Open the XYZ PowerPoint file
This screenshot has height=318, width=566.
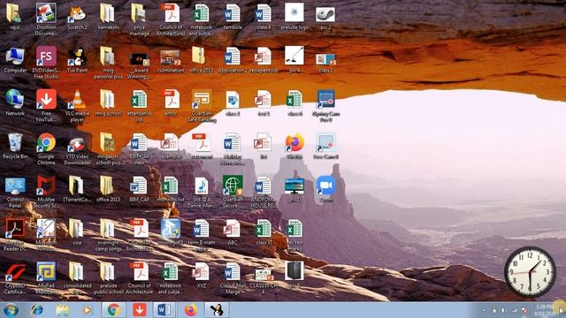[202, 275]
